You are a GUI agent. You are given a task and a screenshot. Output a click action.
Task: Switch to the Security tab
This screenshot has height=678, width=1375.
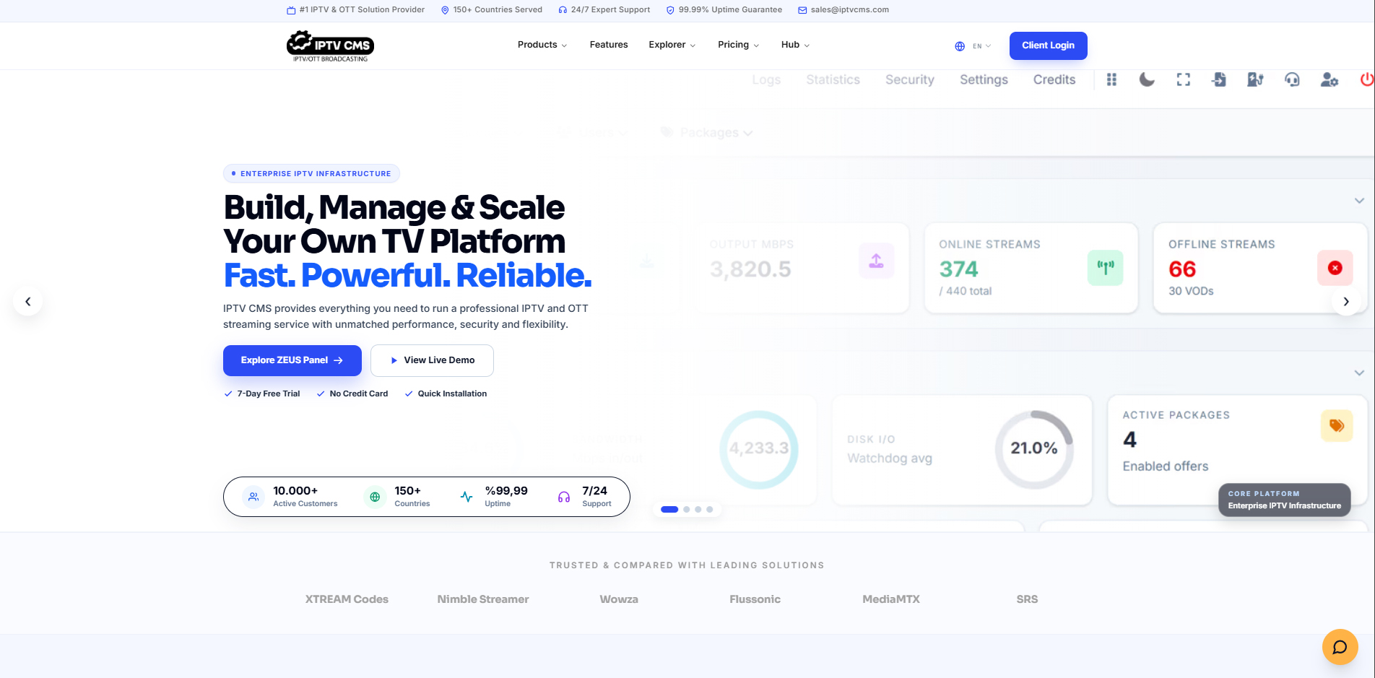point(910,80)
